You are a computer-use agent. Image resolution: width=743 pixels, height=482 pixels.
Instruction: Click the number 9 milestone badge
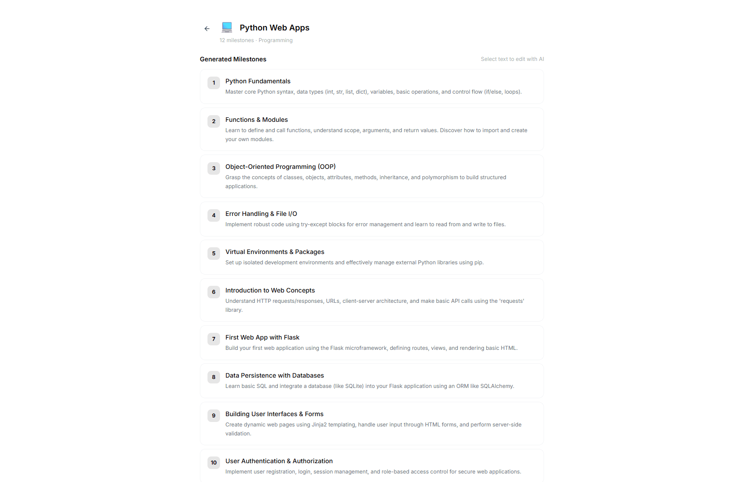point(214,416)
